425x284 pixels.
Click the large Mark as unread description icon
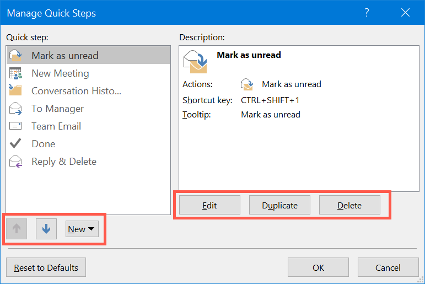[196, 61]
